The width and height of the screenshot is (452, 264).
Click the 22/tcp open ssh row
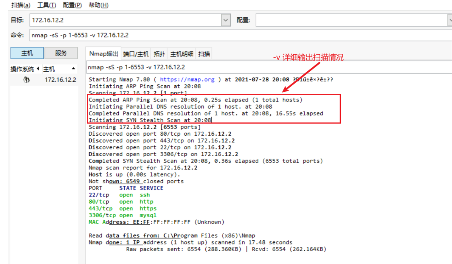tap(119, 195)
